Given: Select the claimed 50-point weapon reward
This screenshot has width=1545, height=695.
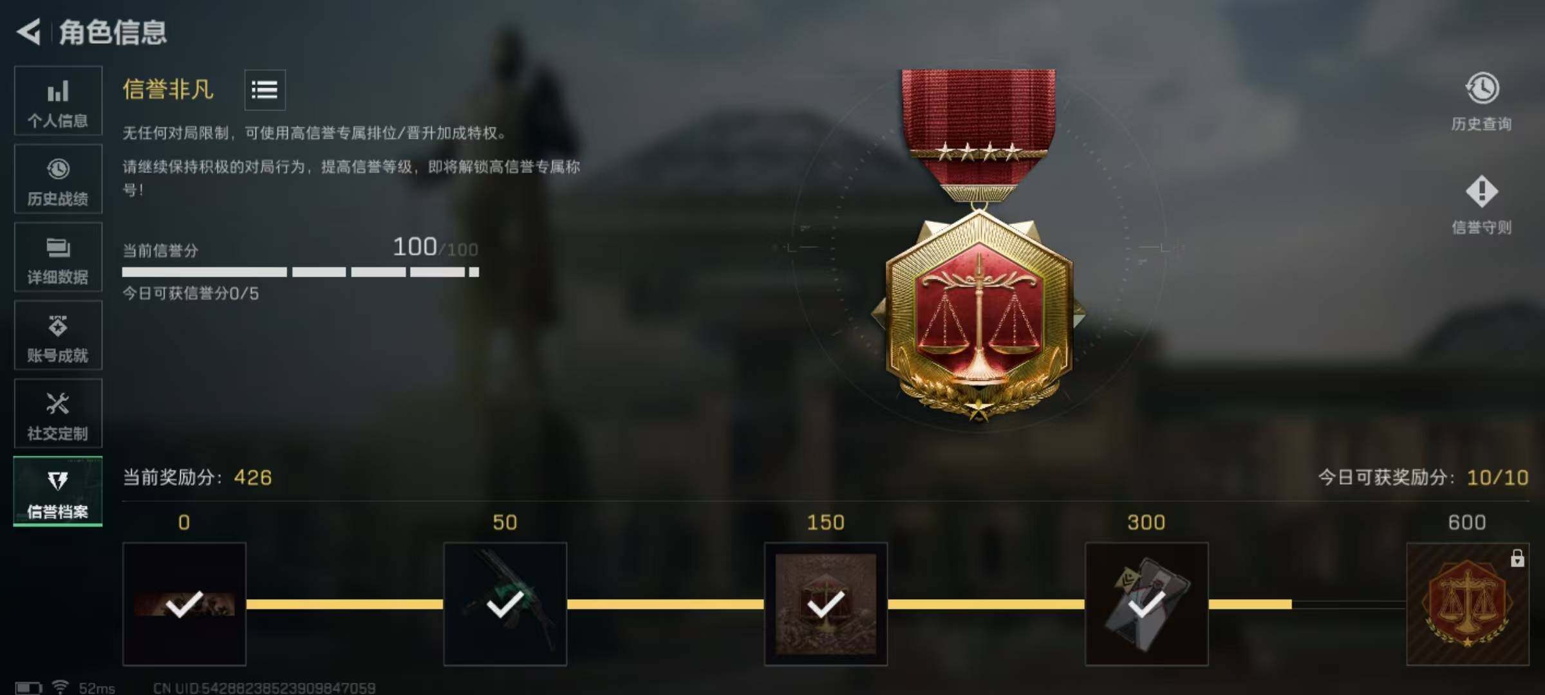Looking at the screenshot, I should coord(505,604).
